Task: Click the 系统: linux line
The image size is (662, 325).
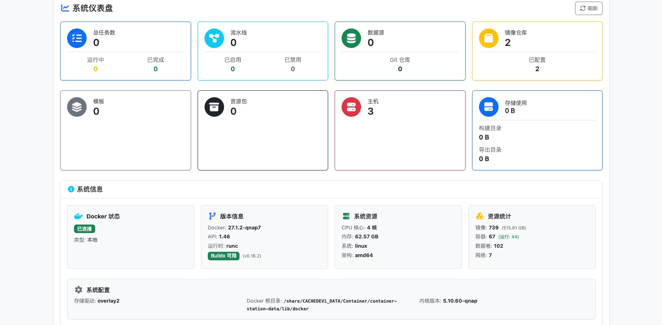Action: click(x=354, y=246)
